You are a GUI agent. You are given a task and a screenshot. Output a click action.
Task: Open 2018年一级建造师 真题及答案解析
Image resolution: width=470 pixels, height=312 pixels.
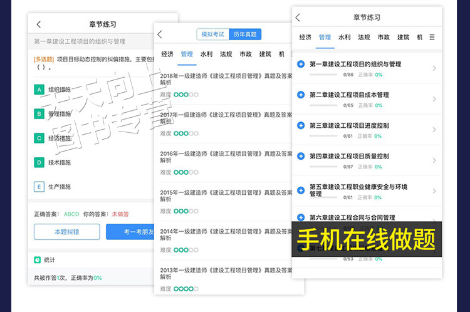tap(226, 79)
